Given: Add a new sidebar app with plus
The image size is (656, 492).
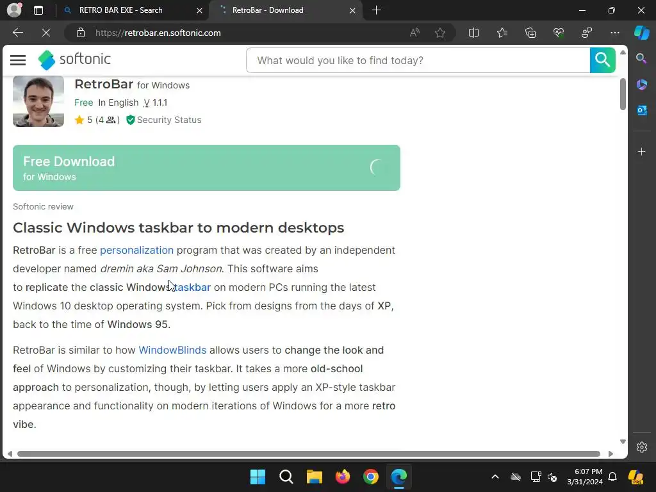Looking at the screenshot, I should tap(641, 151).
